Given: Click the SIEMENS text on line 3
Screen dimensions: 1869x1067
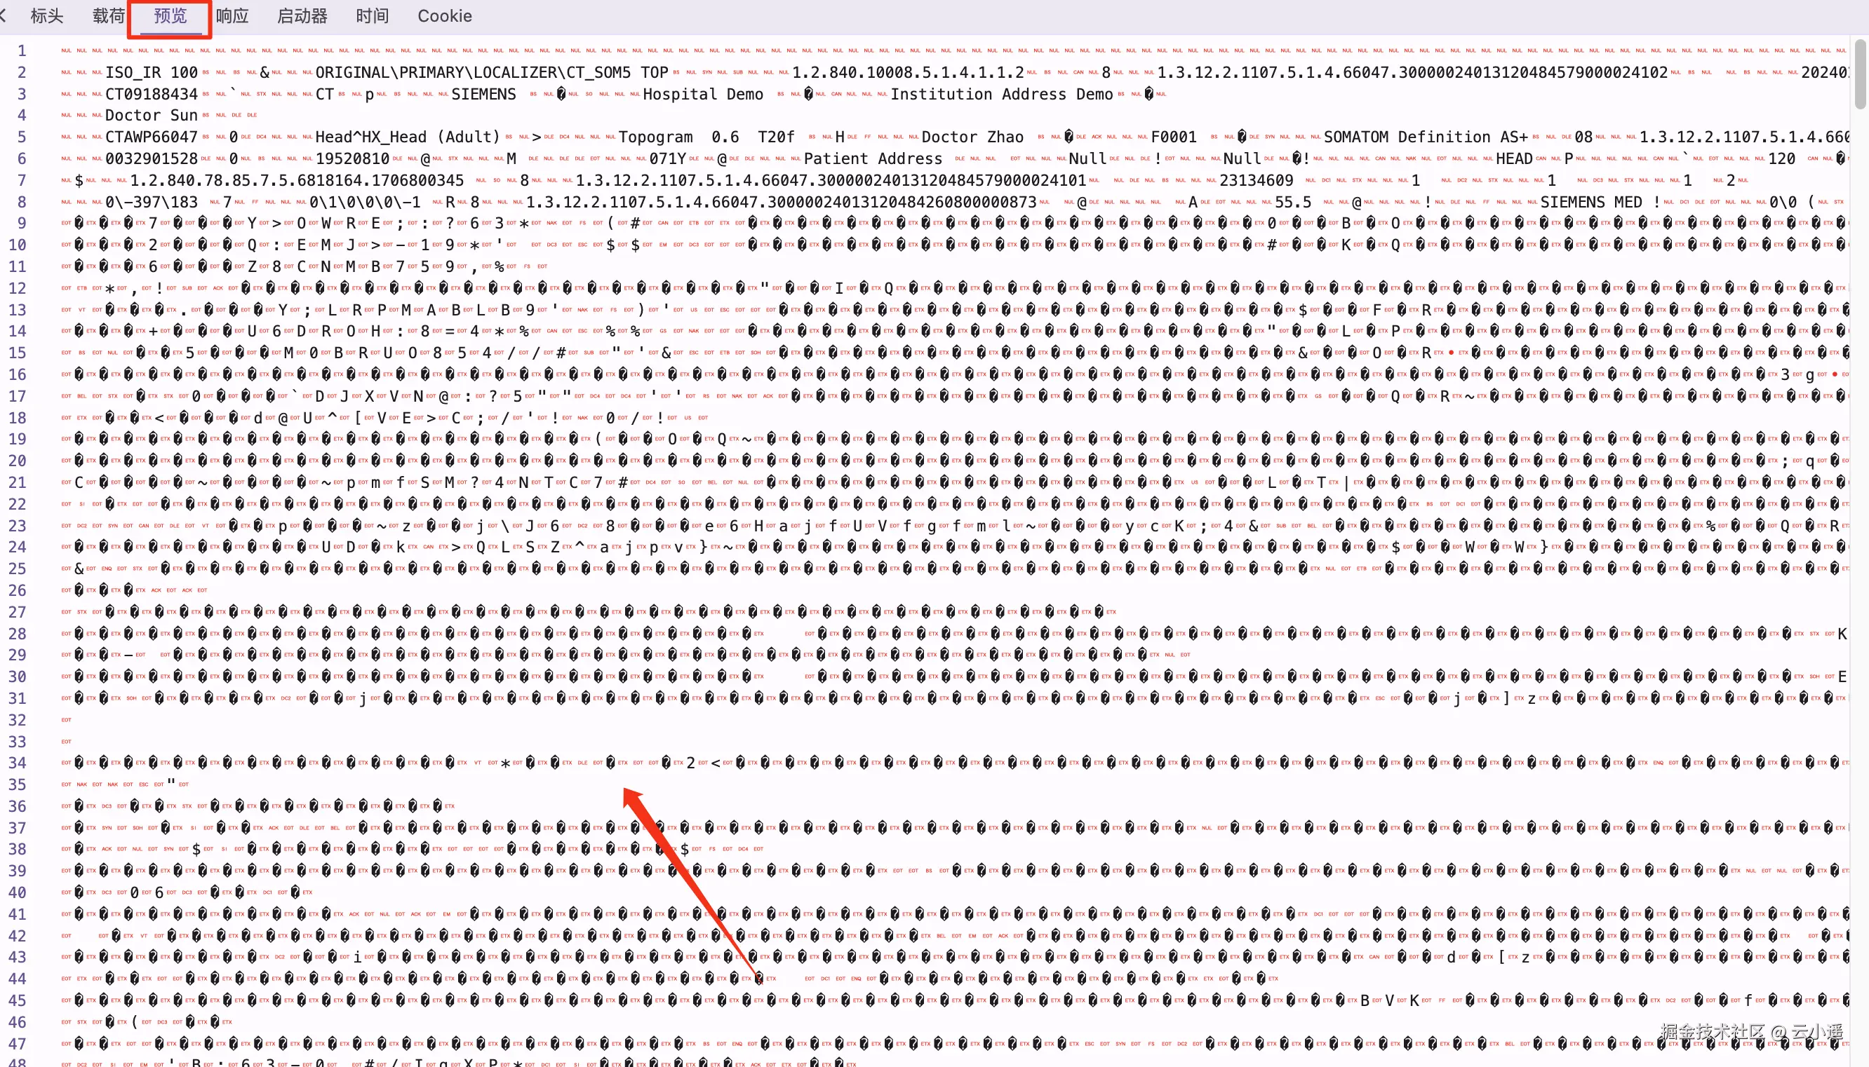Looking at the screenshot, I should [483, 95].
